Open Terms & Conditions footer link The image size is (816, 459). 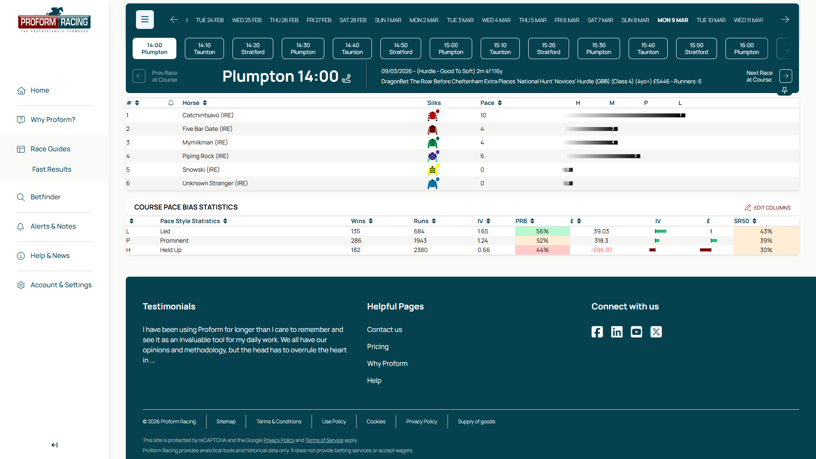[x=279, y=422]
